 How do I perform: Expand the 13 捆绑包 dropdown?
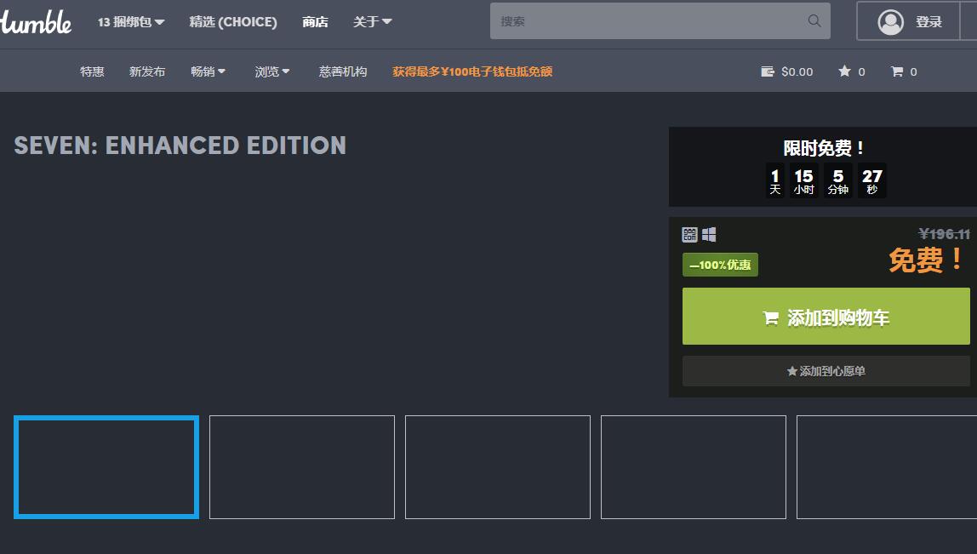click(x=131, y=22)
